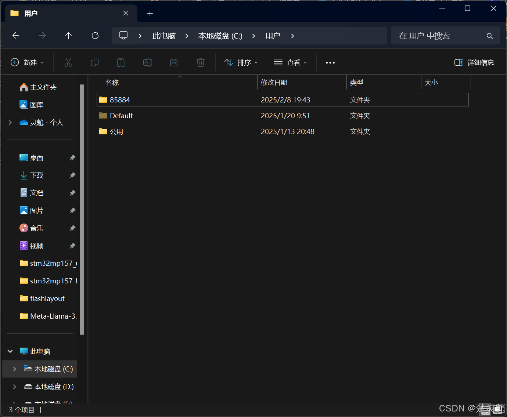Click the Rename icon in toolbar

pos(148,62)
